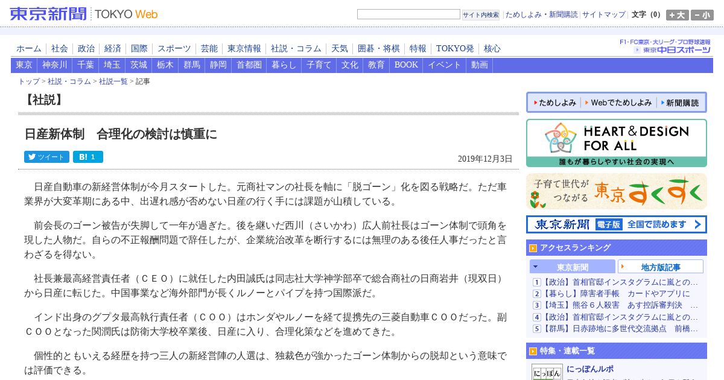Viewport: 724px width, 380px height.
Task: Click the site search input field
Action: pyautogui.click(x=408, y=14)
